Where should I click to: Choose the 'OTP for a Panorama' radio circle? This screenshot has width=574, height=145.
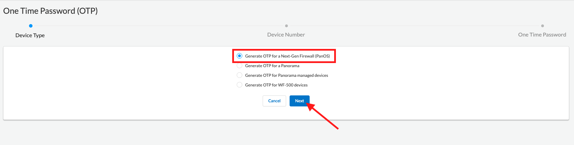pyautogui.click(x=239, y=65)
